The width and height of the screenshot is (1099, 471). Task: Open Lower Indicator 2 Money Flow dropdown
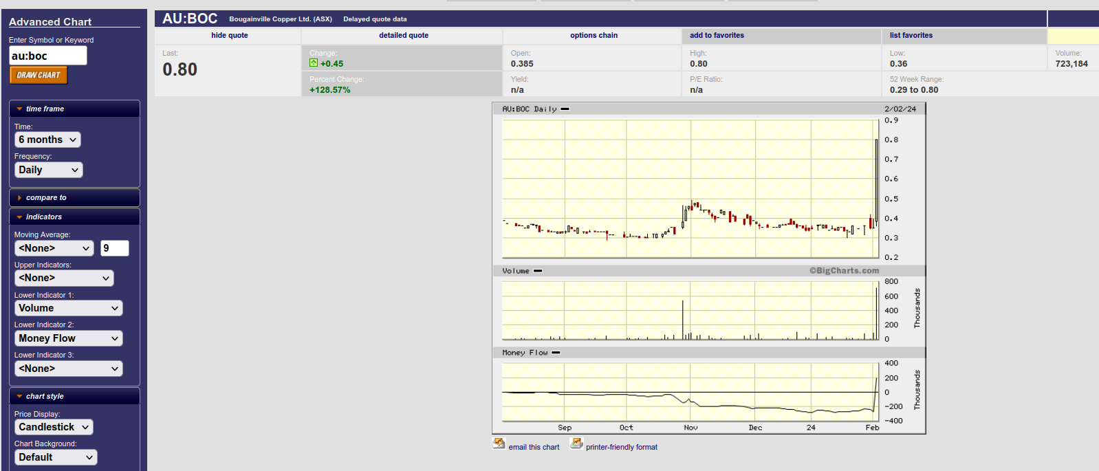point(68,338)
